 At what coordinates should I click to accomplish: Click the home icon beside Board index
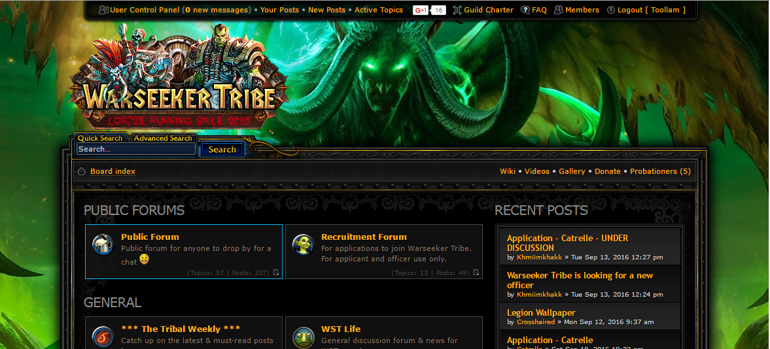click(82, 171)
